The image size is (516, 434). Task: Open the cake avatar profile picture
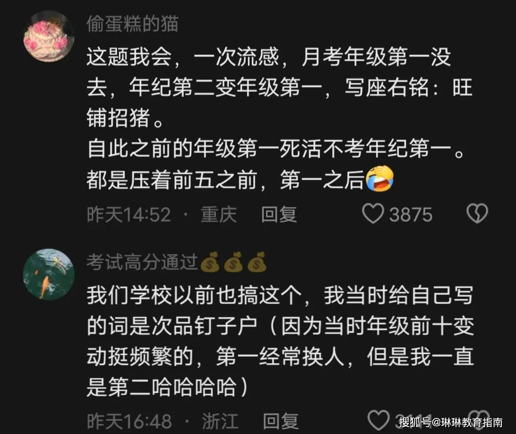coord(49,36)
